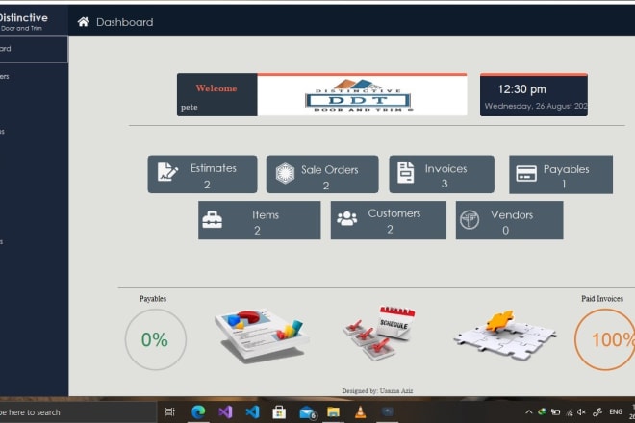This screenshot has width=635, height=423.
Task: Click the Paid Invoices 100% circle gauge
Action: [x=604, y=339]
